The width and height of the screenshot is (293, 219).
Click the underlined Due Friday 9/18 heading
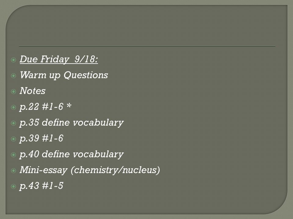(59, 60)
